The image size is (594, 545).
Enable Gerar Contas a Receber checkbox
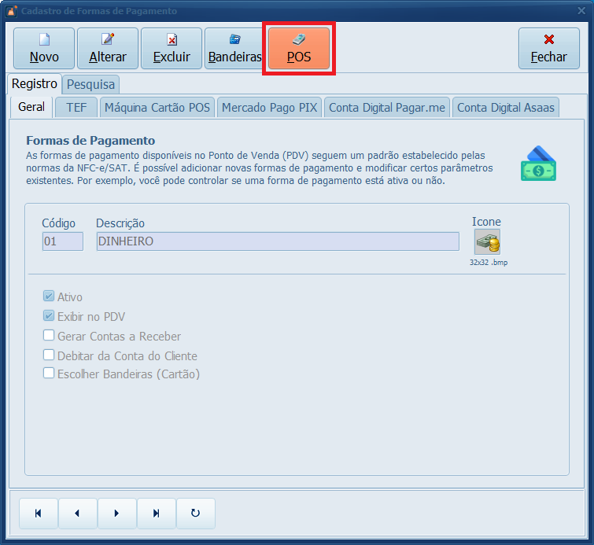[x=49, y=335]
